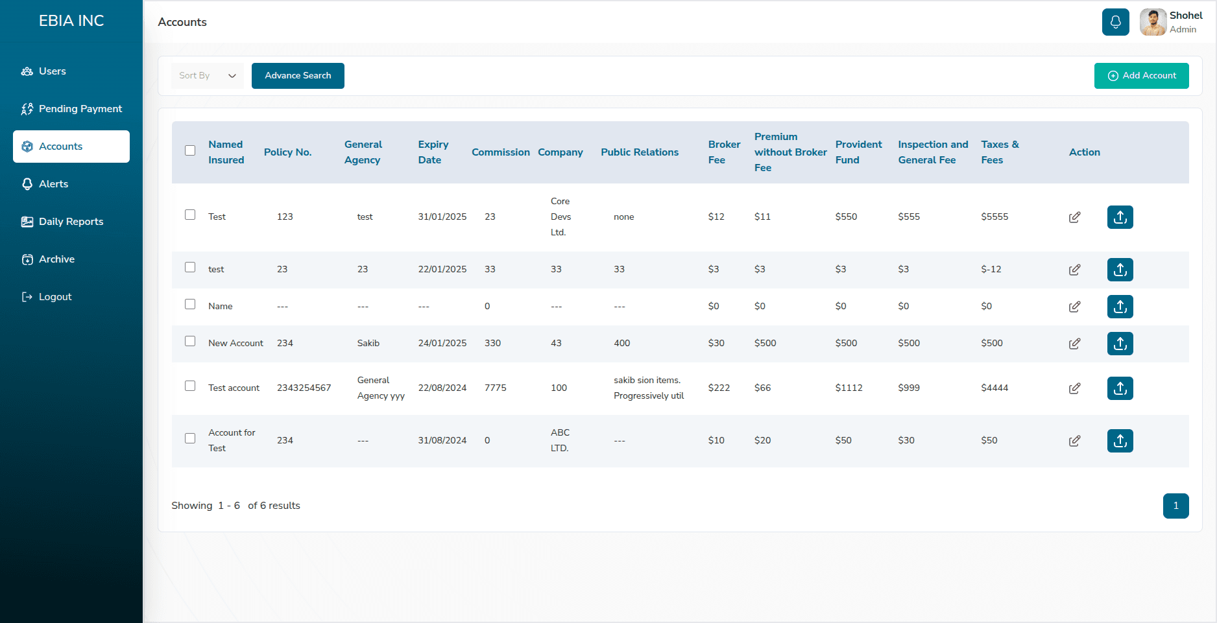Open the Alerts sidebar item
This screenshot has height=623, width=1217.
point(71,184)
